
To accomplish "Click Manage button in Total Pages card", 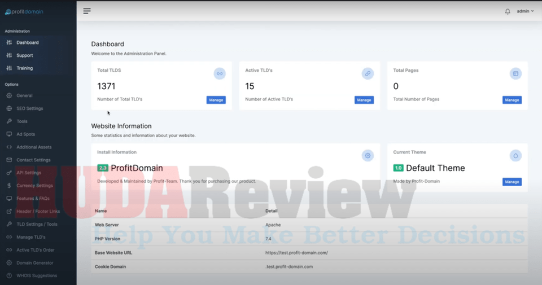I will click(512, 100).
